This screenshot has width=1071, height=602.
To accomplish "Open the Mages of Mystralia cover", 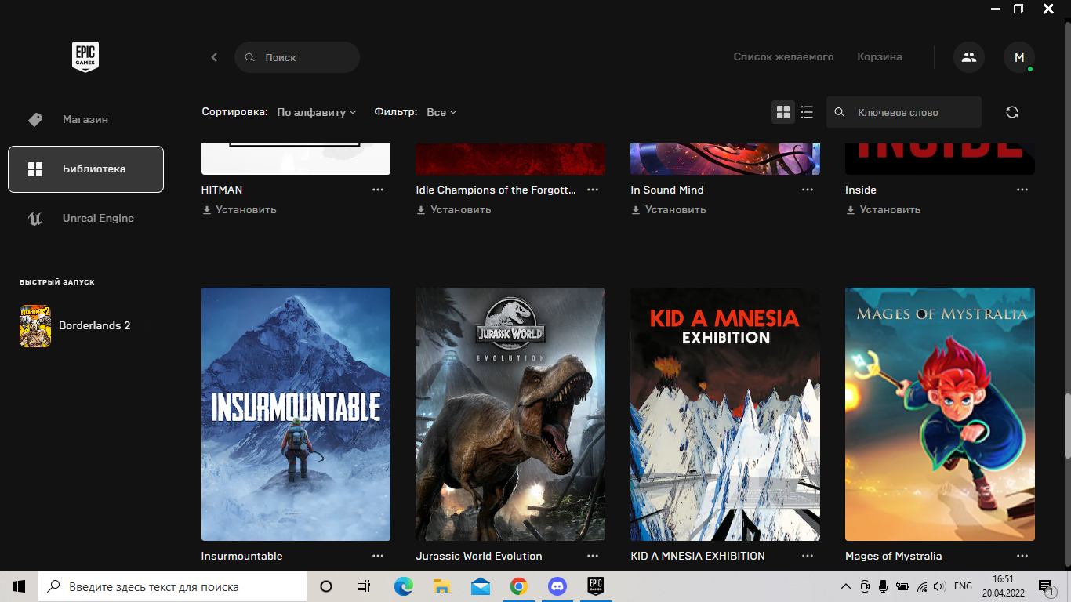I will 940,414.
